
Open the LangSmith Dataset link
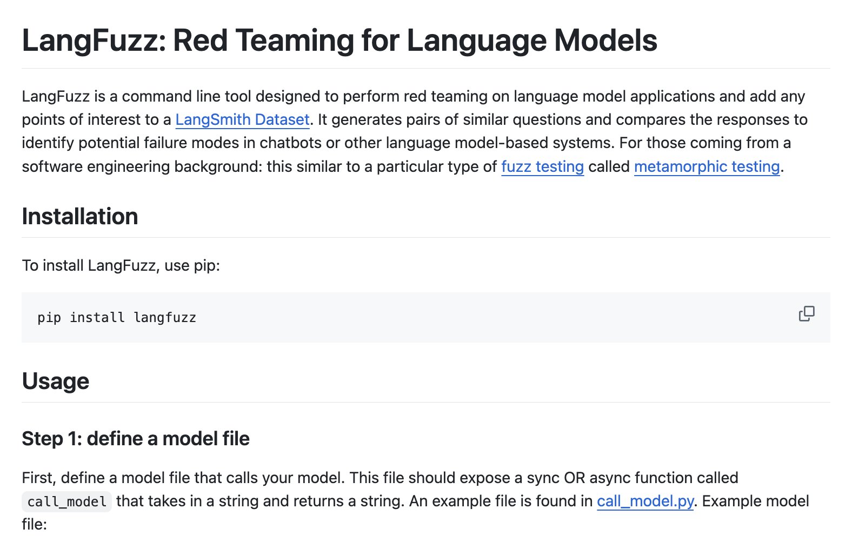pos(242,119)
